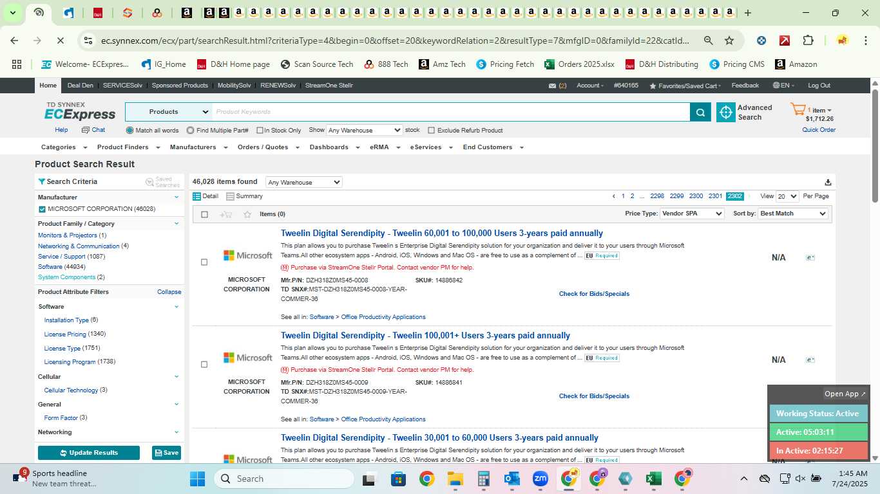Open the View 20 Per Page dropdown

click(x=787, y=196)
